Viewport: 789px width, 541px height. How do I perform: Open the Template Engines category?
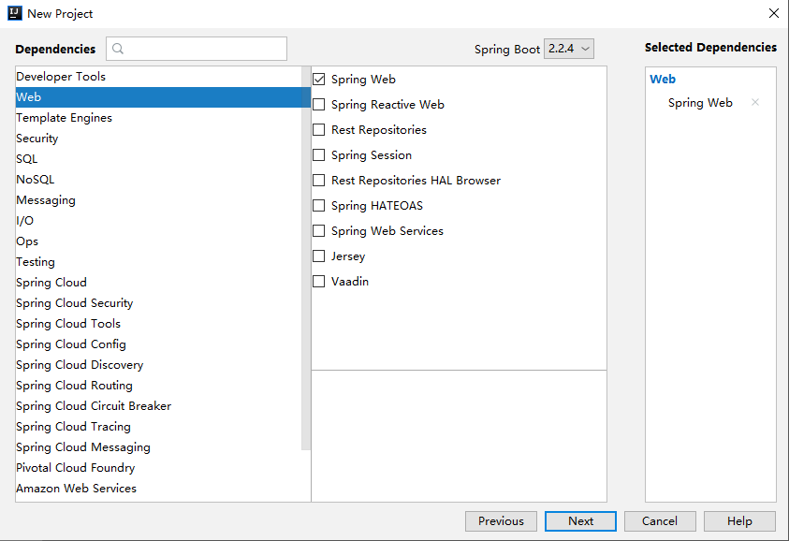pos(158,118)
